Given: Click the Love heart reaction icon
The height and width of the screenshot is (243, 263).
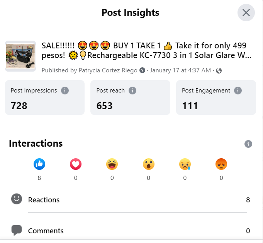Looking at the screenshot, I should (x=76, y=164).
